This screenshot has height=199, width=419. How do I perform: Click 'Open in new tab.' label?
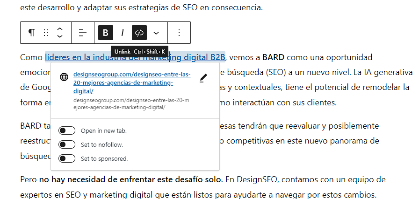click(x=104, y=131)
